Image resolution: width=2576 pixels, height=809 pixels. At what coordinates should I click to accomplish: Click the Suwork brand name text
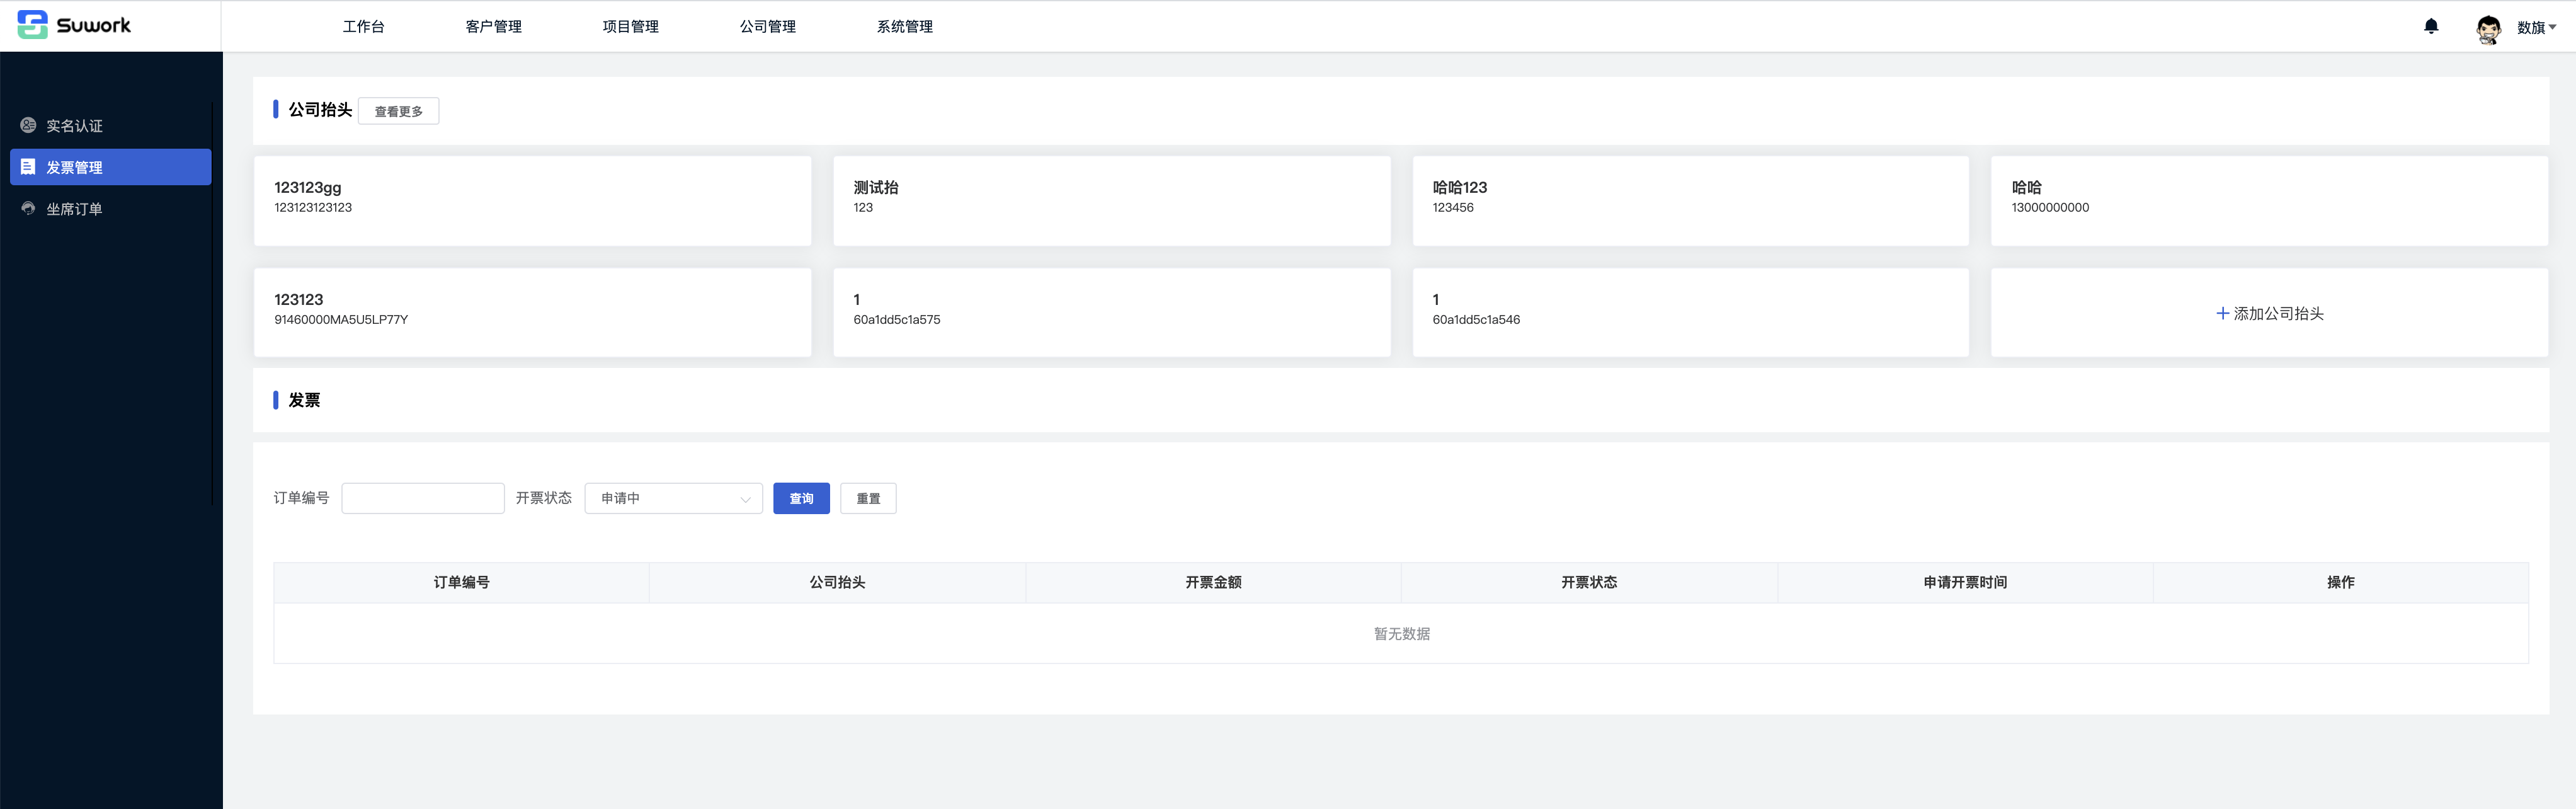click(x=93, y=25)
